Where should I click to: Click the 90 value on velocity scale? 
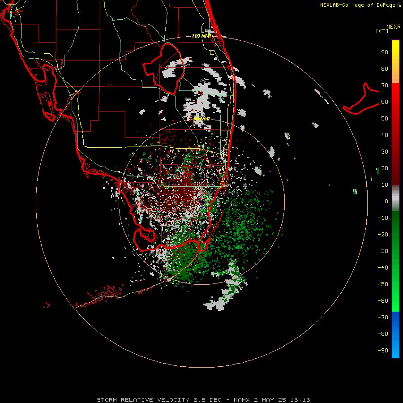[x=385, y=52]
